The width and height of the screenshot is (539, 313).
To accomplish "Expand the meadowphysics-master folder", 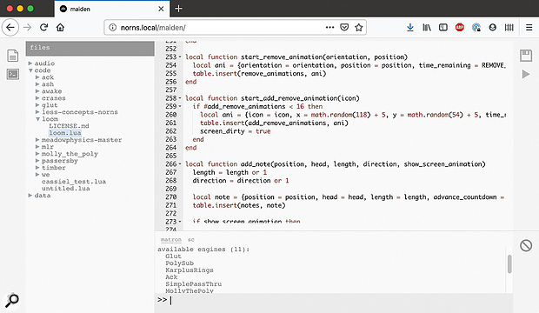I will click(x=37, y=140).
